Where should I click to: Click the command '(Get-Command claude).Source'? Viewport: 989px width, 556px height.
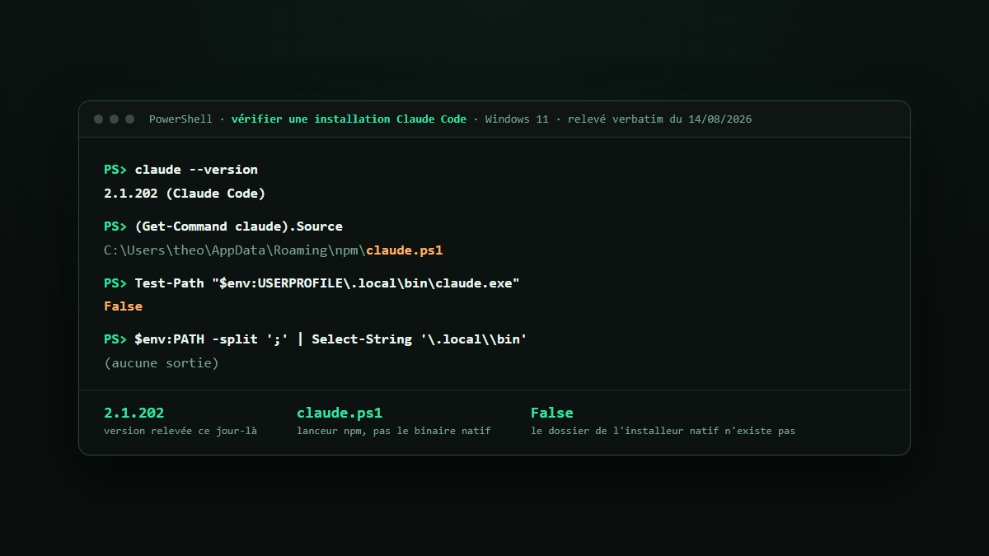239,227
